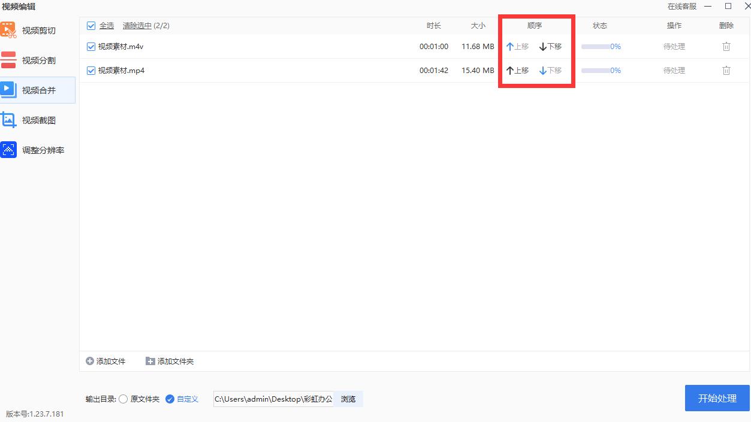Switch to the 视频剪切 tab label
This screenshot has width=751, height=422.
click(39, 31)
